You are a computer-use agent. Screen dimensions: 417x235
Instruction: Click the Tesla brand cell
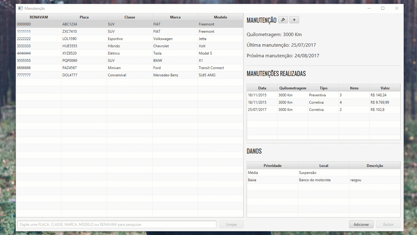pyautogui.click(x=175, y=53)
